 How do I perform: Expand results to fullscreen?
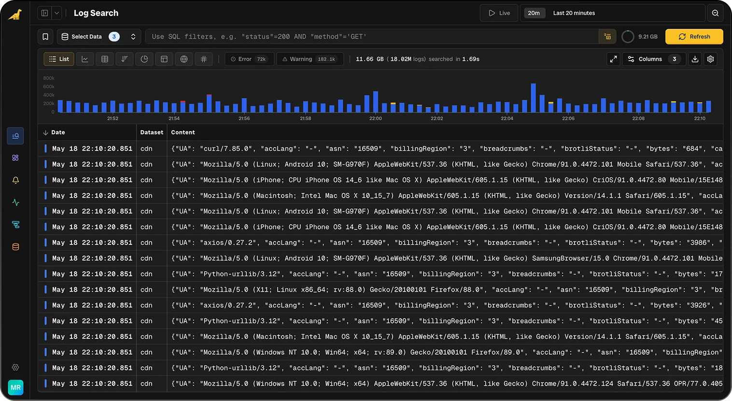click(613, 59)
